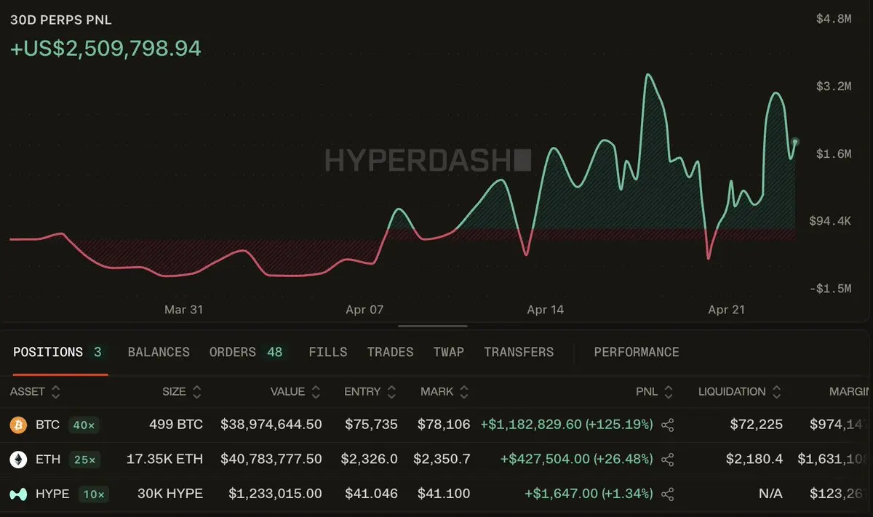Switch to the Transfers tab

[519, 352]
